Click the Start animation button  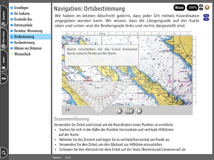click(129, 111)
